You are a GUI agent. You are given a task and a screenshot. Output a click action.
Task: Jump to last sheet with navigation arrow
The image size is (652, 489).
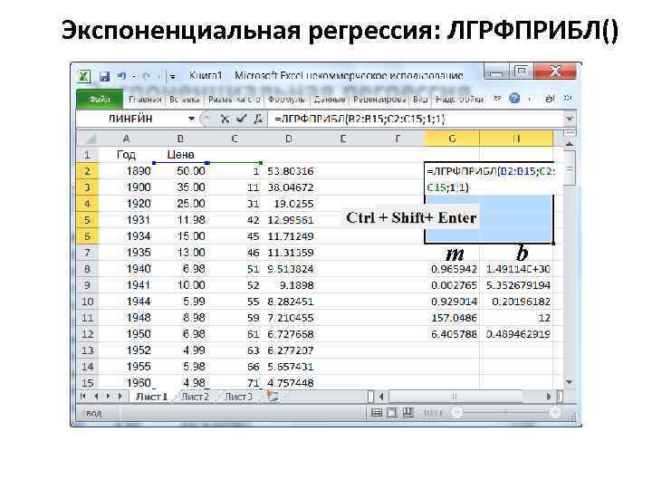[120, 397]
